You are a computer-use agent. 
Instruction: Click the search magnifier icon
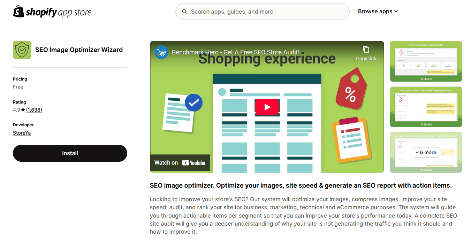click(184, 12)
